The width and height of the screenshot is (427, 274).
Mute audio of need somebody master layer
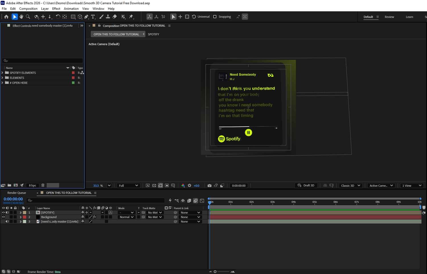pos(7,222)
